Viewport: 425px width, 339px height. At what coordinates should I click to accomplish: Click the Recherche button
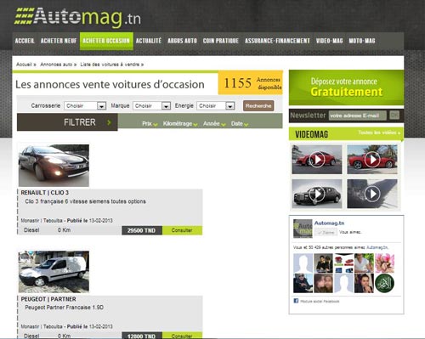[258, 105]
